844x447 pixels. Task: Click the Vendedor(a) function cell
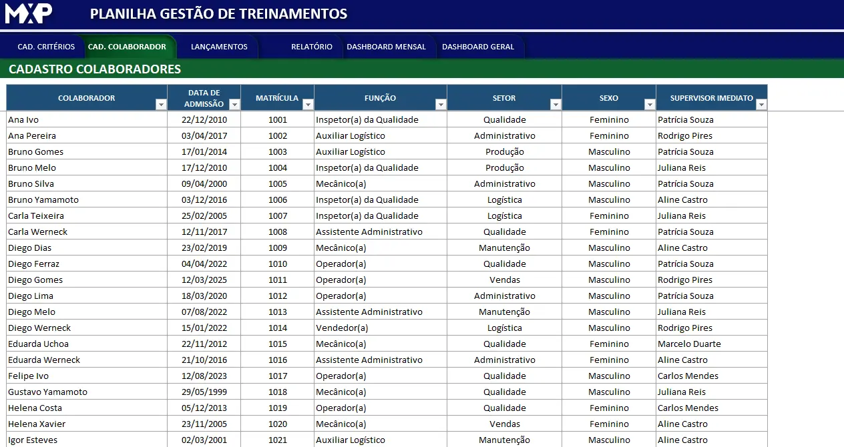coord(380,328)
